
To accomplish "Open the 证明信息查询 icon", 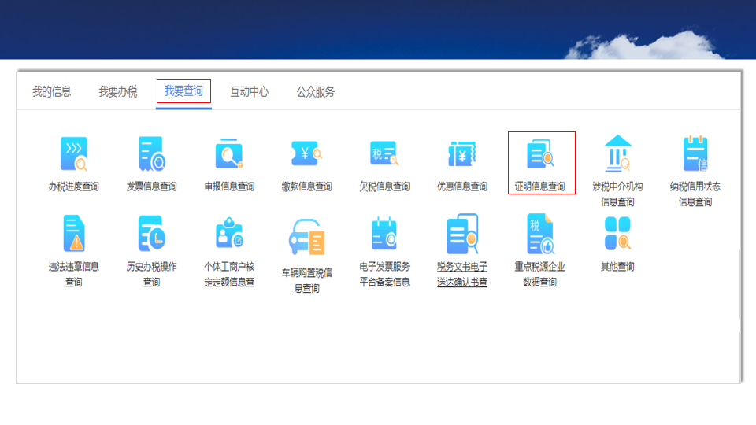I will coord(540,153).
